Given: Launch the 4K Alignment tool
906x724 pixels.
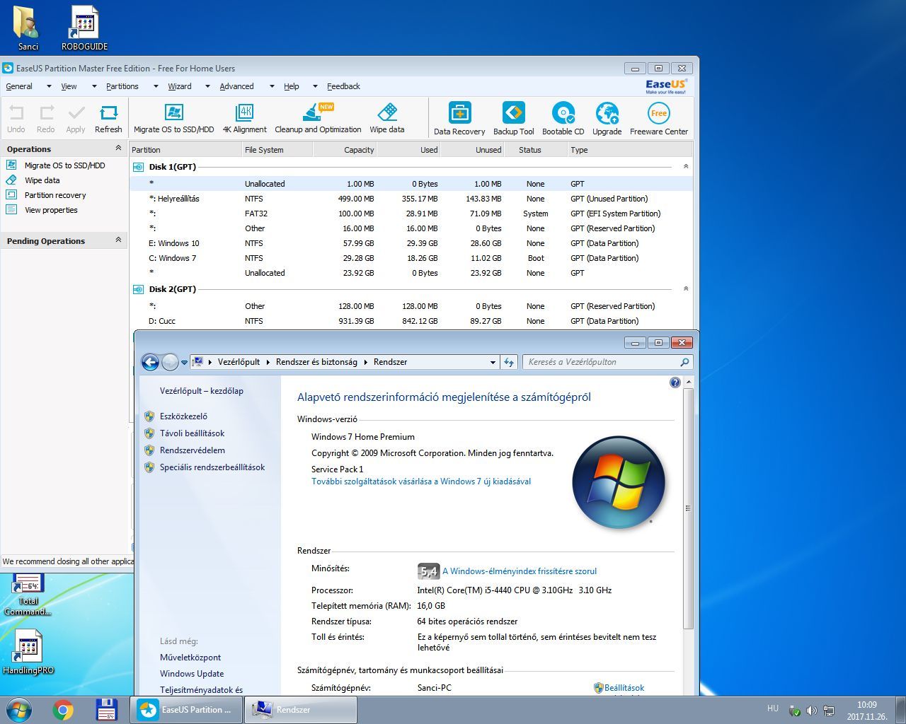Looking at the screenshot, I should click(x=244, y=118).
